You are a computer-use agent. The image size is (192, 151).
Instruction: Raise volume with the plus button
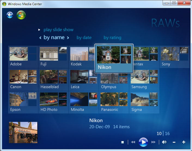coord(184,142)
